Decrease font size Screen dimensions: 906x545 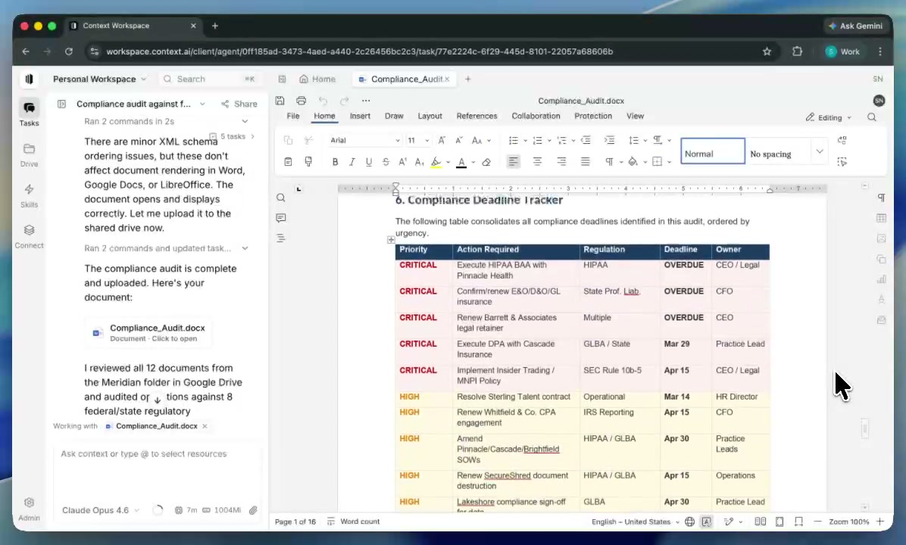point(459,140)
